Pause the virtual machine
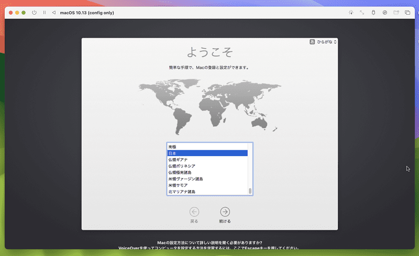This screenshot has height=256, width=419. point(45,13)
